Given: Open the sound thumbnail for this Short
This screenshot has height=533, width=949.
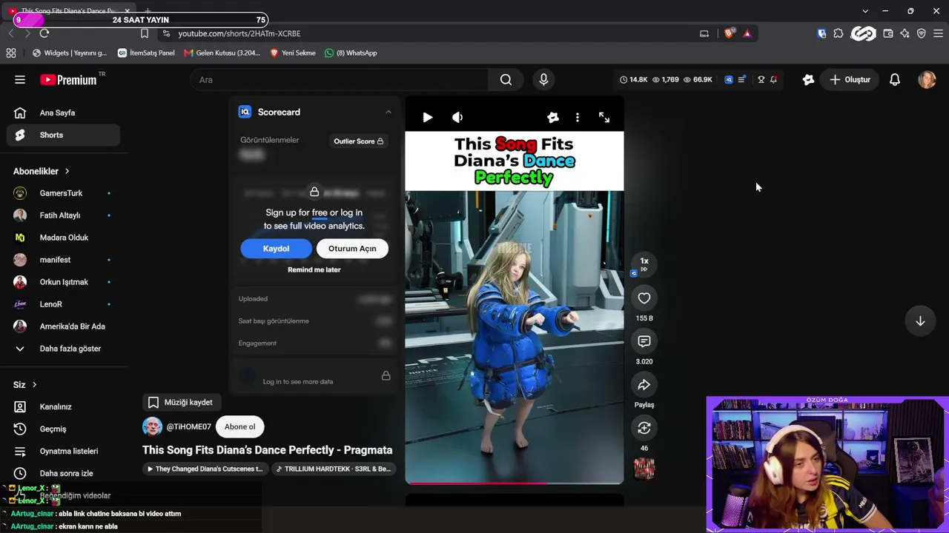Looking at the screenshot, I should tap(644, 469).
